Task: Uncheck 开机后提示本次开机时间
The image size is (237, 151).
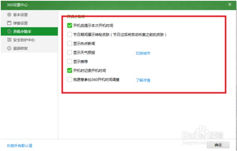Action: coord(70,25)
